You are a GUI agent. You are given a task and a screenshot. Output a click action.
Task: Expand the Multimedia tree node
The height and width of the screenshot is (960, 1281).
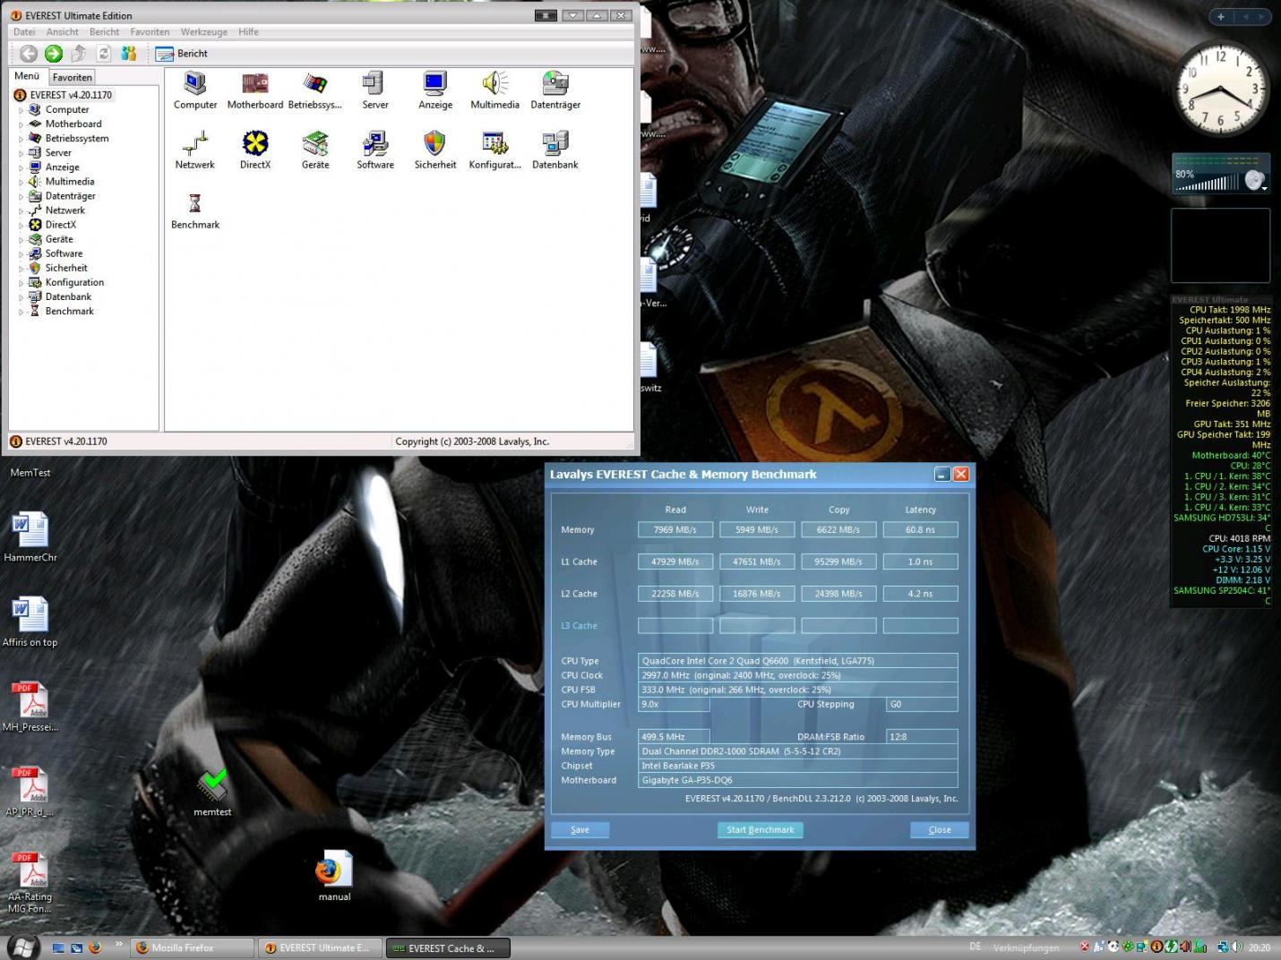[21, 182]
